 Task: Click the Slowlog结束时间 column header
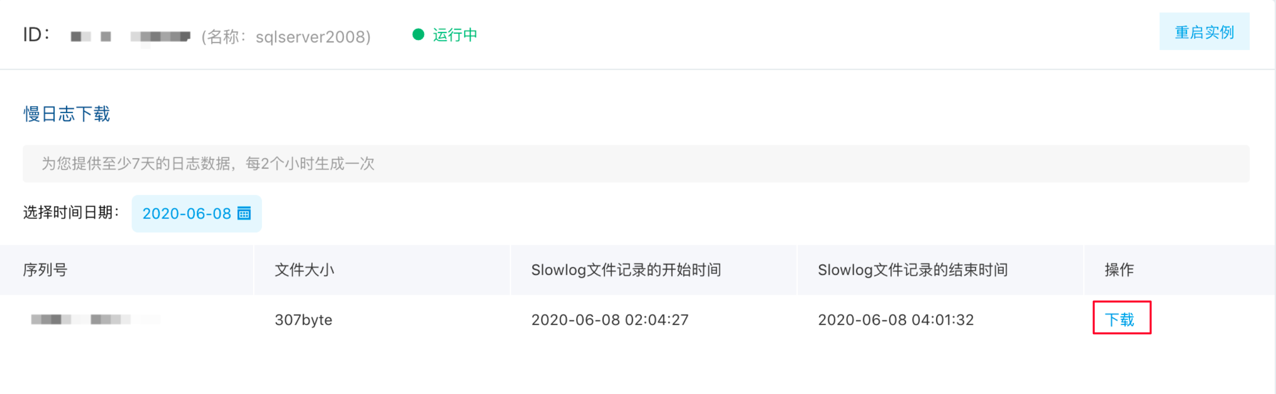(913, 270)
